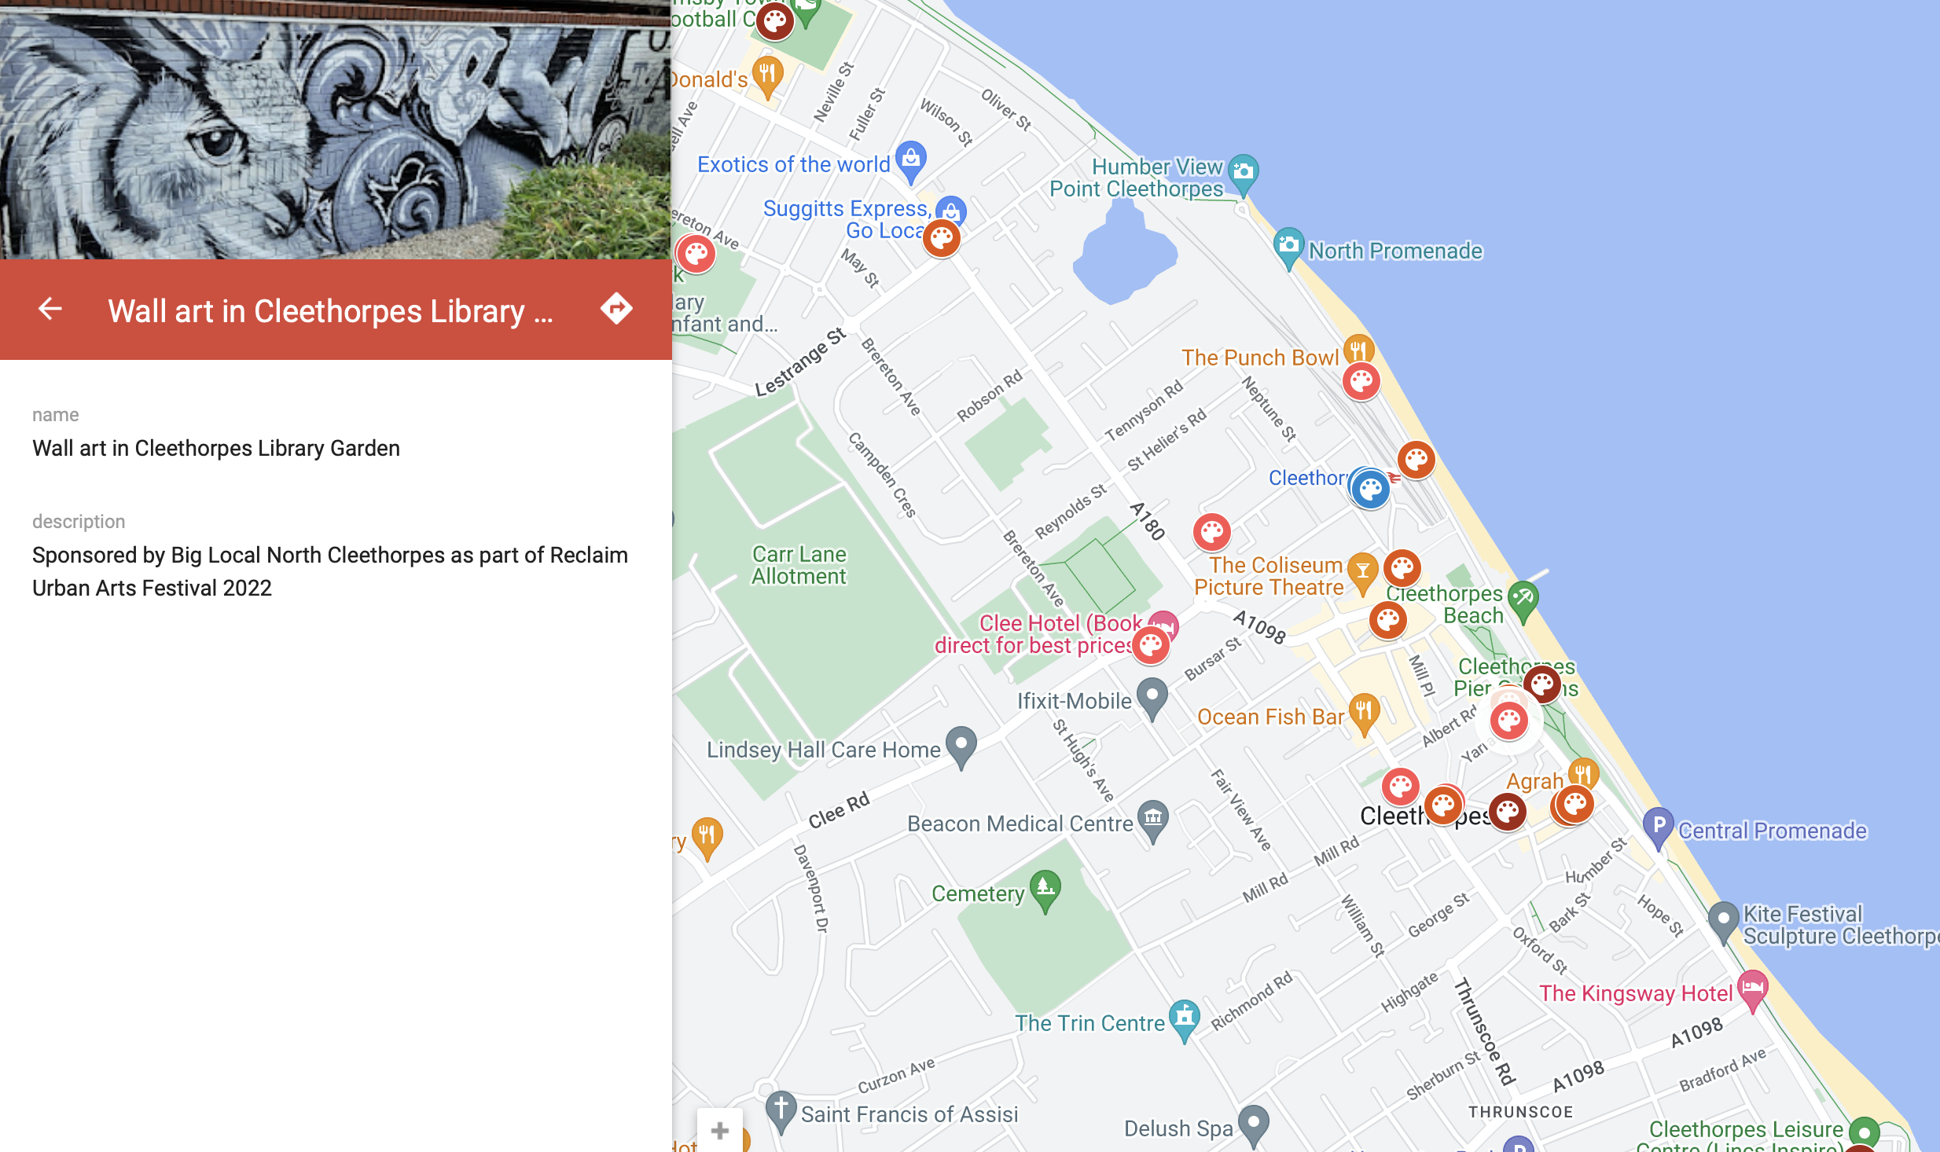Click the Ocean Fish Bar restaurant icon
This screenshot has height=1152, width=1940.
point(1364,712)
